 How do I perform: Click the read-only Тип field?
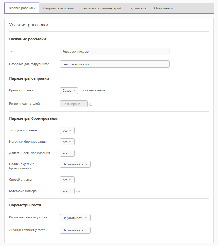pyautogui.click(x=115, y=52)
